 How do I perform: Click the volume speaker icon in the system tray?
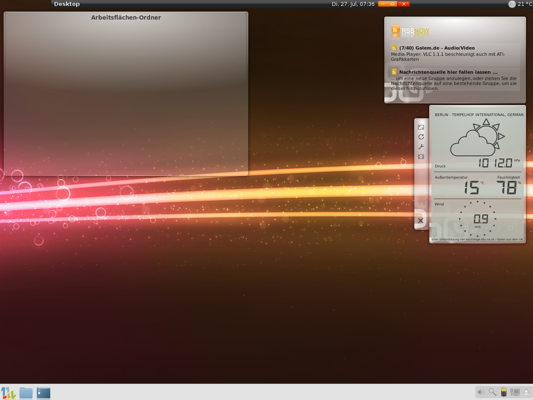pyautogui.click(x=481, y=392)
